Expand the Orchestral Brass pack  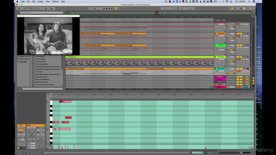pos(31,56)
